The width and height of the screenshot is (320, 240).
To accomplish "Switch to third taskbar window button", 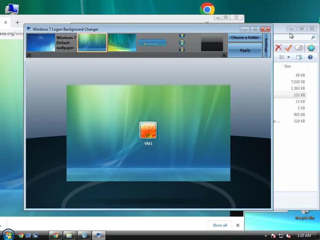I will coord(84,236).
